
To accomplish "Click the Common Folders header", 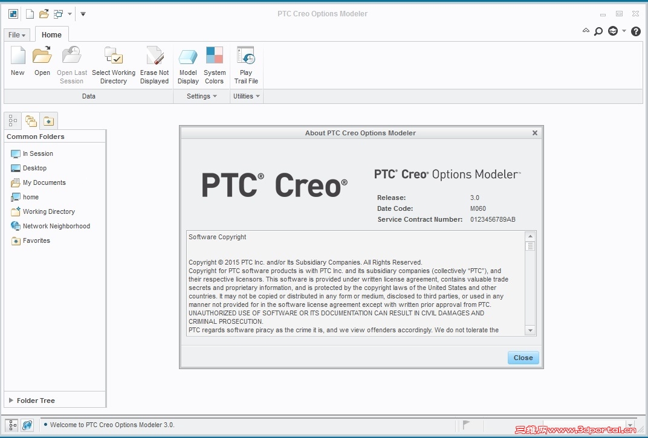I will coord(36,137).
